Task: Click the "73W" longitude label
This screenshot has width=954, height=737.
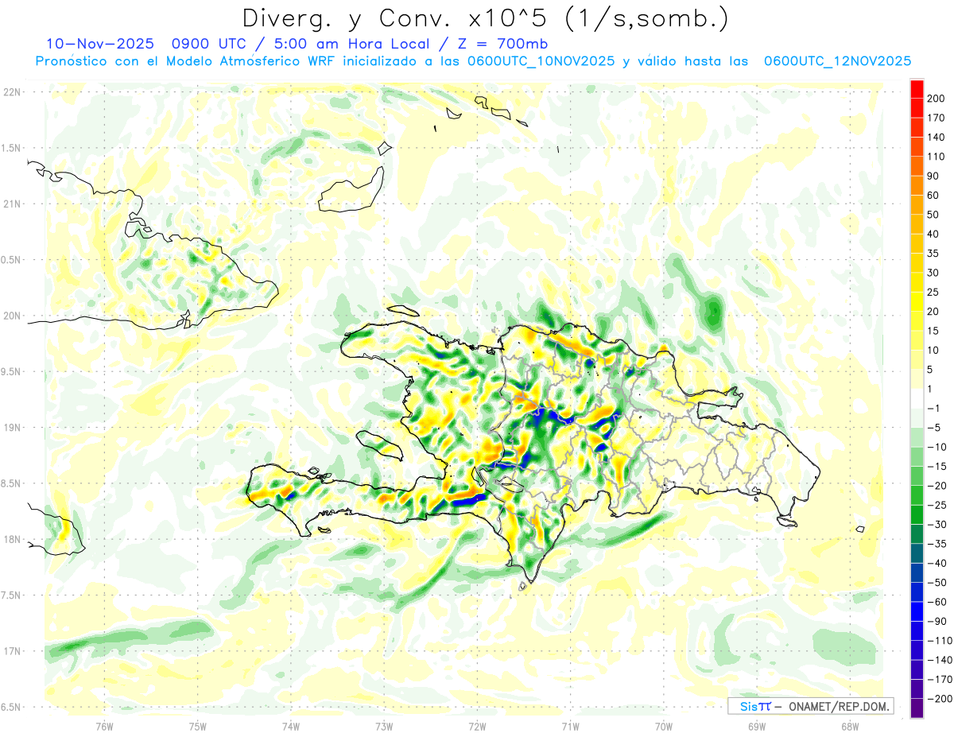Action: tap(384, 726)
